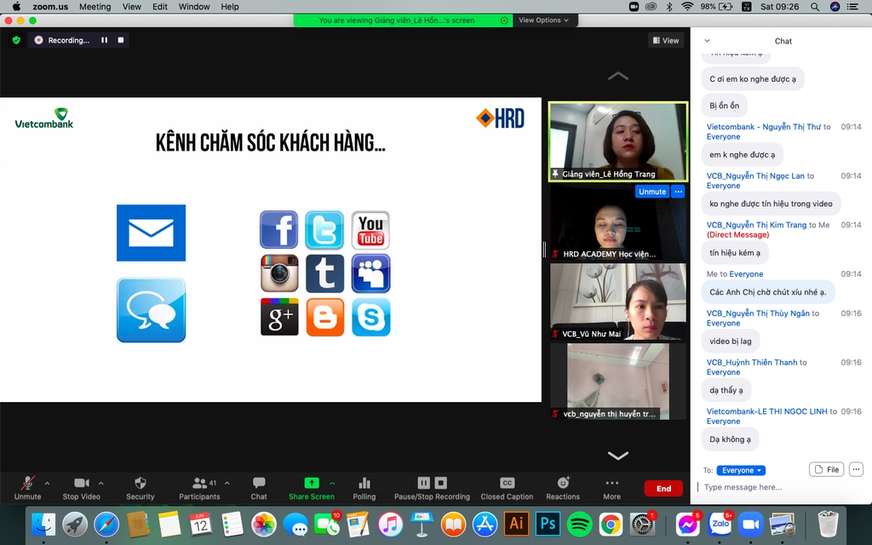Open the Everyone recipient dropdown in chat
Viewport: 872px width, 545px height.
741,470
